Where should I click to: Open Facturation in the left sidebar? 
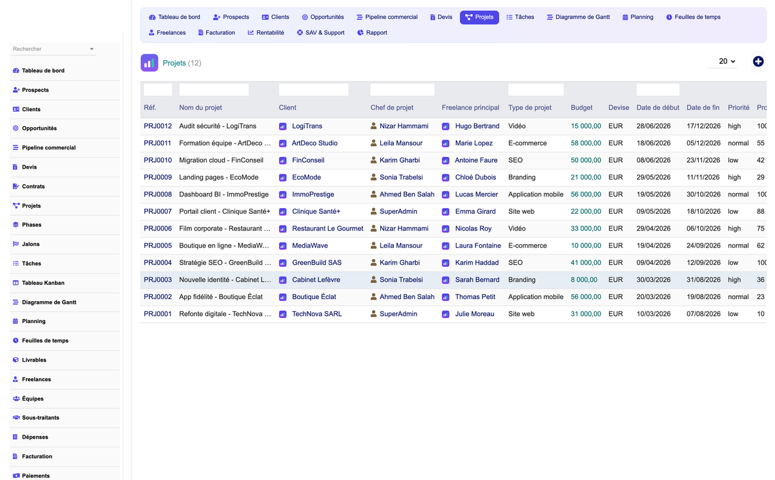(x=37, y=456)
